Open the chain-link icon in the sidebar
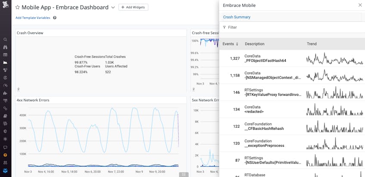The width and height of the screenshot is (365, 177). click(5, 108)
